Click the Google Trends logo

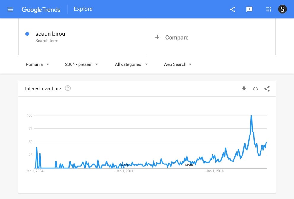[x=41, y=9]
